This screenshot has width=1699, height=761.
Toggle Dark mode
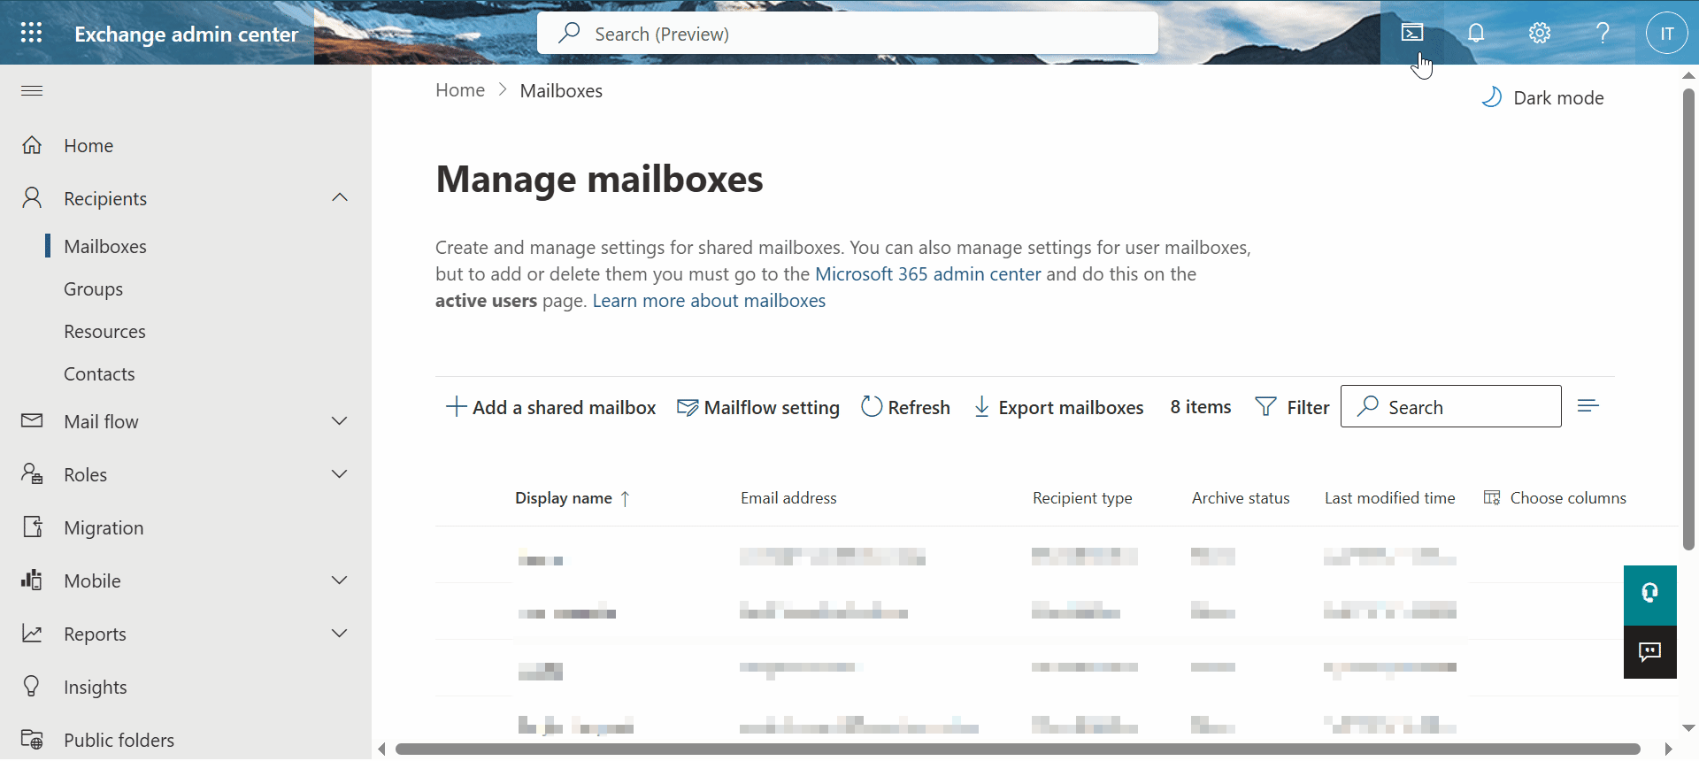1543,97
